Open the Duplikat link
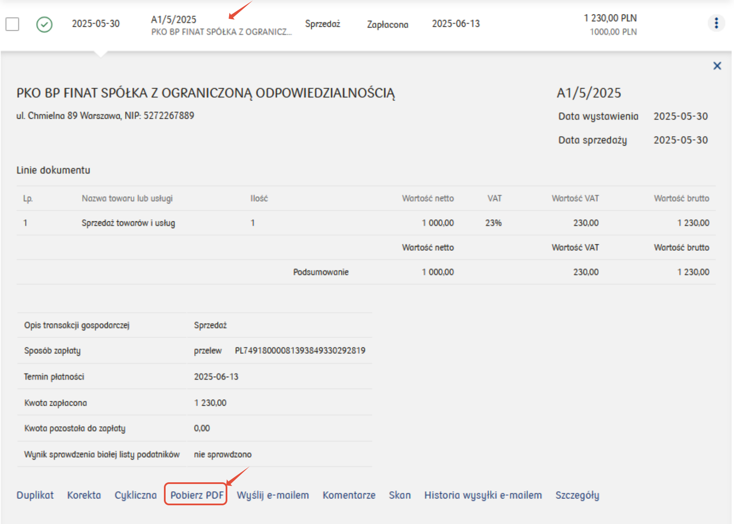 [35, 495]
